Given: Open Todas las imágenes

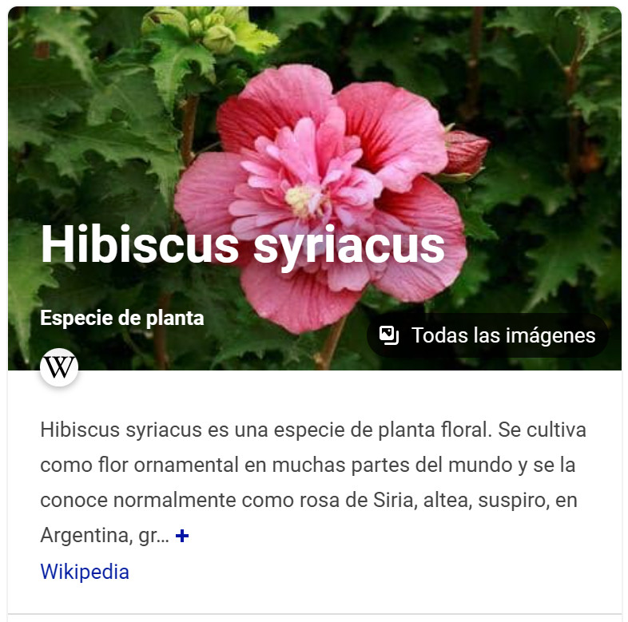Looking at the screenshot, I should 487,335.
